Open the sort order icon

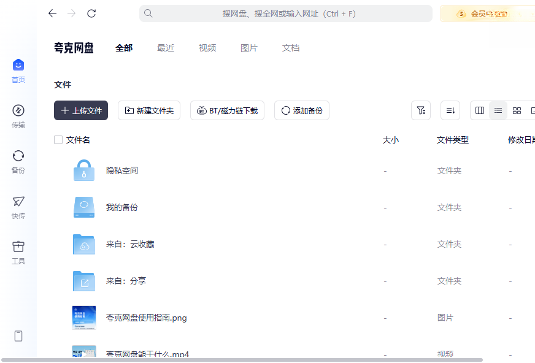tap(450, 110)
